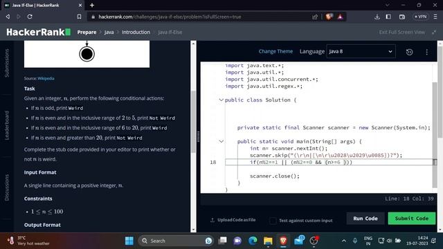Click the share icon in the address bar

tap(315, 17)
